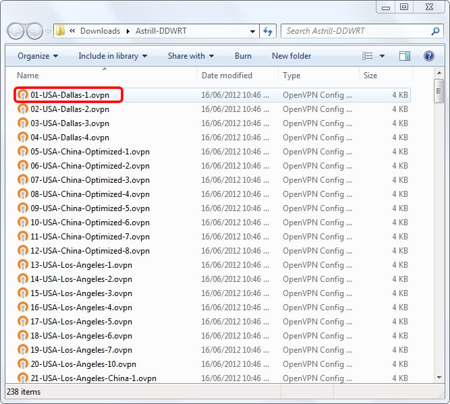Select Astrill-DDWRT in the address breadcrumb
This screenshot has height=404, width=450.
(x=161, y=31)
